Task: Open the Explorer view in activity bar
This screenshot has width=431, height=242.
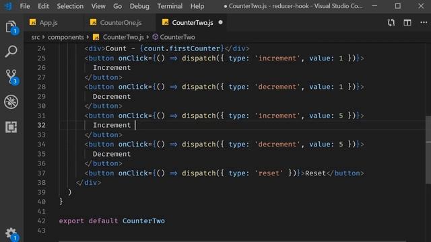Action: click(x=11, y=28)
